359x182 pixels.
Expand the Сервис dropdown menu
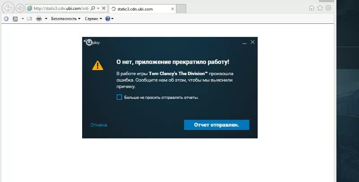point(93,19)
